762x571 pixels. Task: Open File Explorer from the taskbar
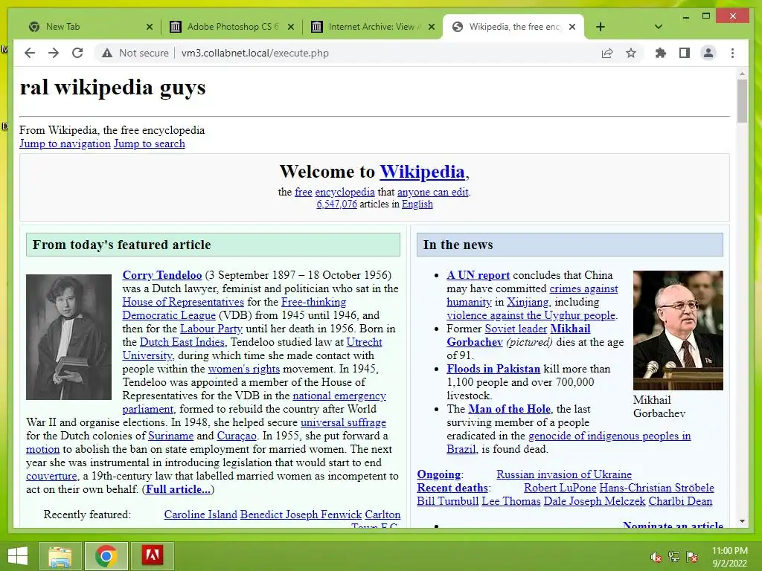coord(60,556)
